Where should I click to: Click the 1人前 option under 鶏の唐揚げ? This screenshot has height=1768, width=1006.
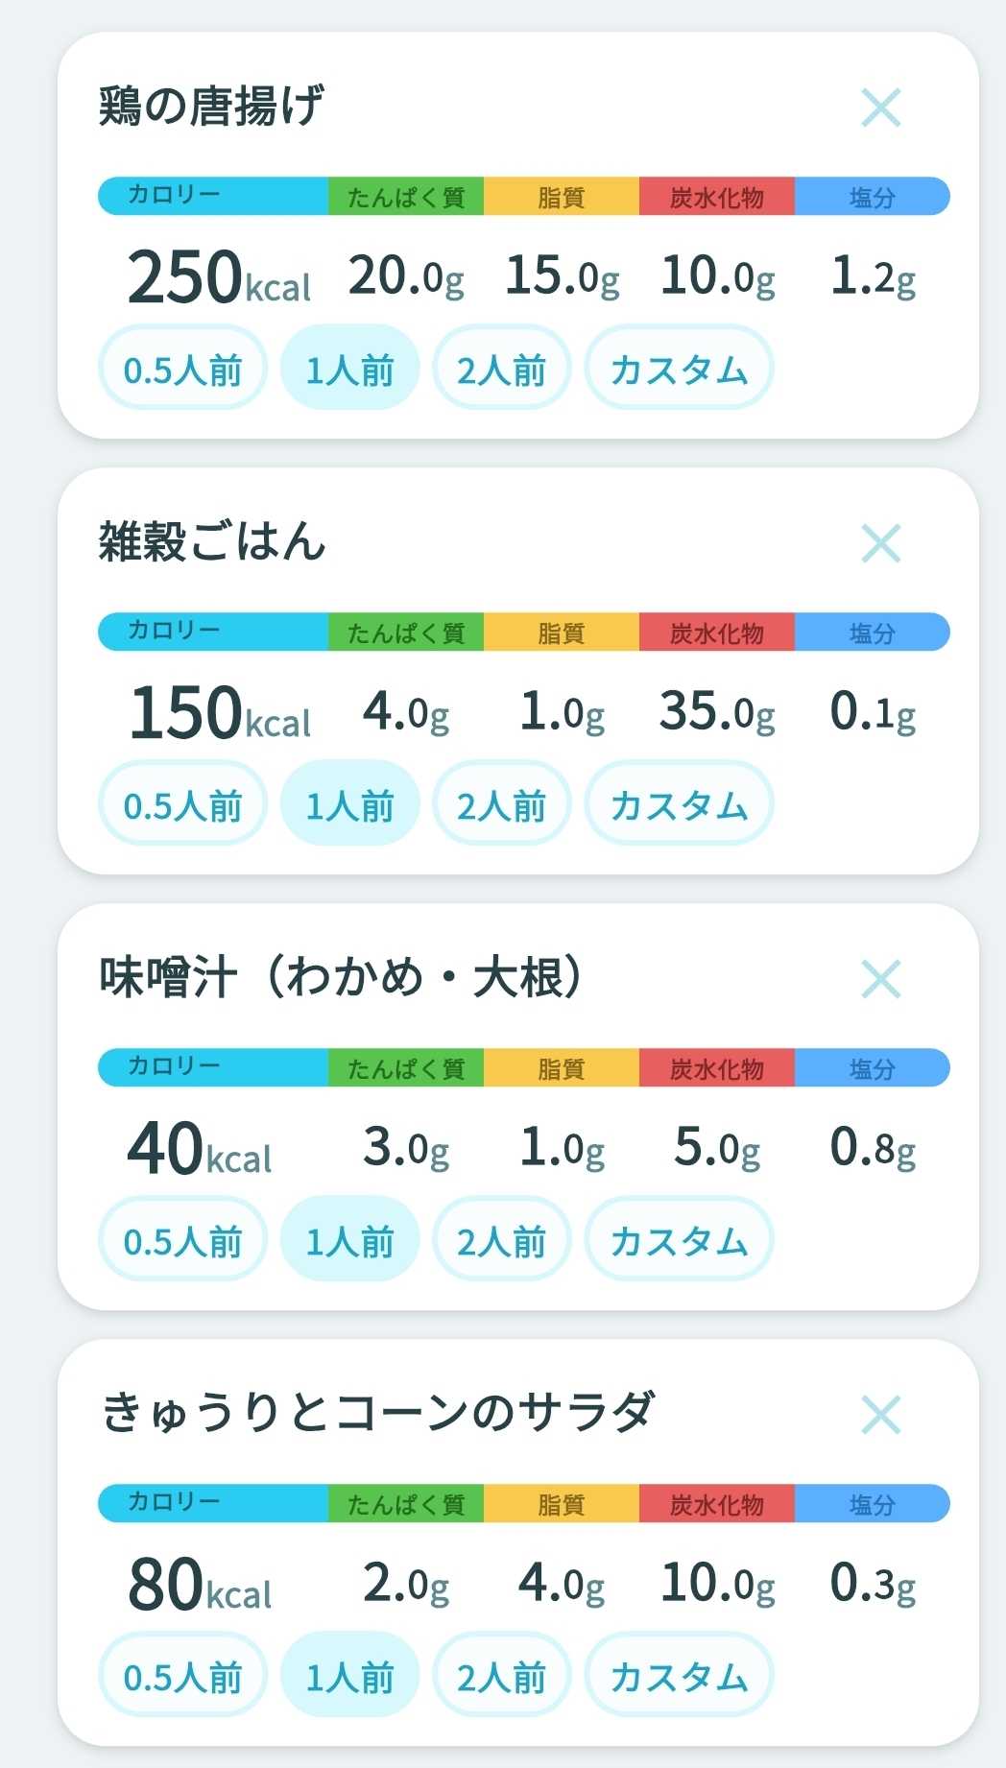point(349,368)
